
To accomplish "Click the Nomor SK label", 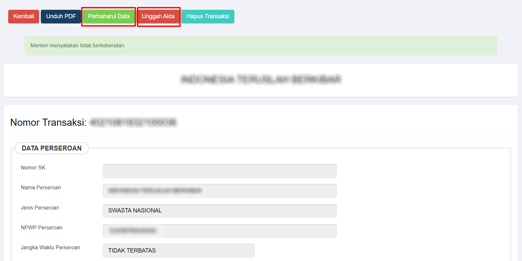I will click(x=33, y=167).
